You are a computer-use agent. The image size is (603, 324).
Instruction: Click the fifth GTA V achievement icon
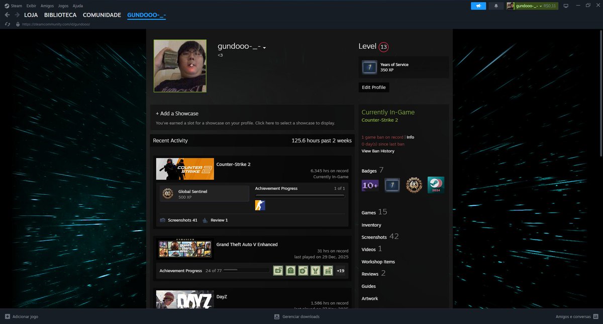point(328,271)
